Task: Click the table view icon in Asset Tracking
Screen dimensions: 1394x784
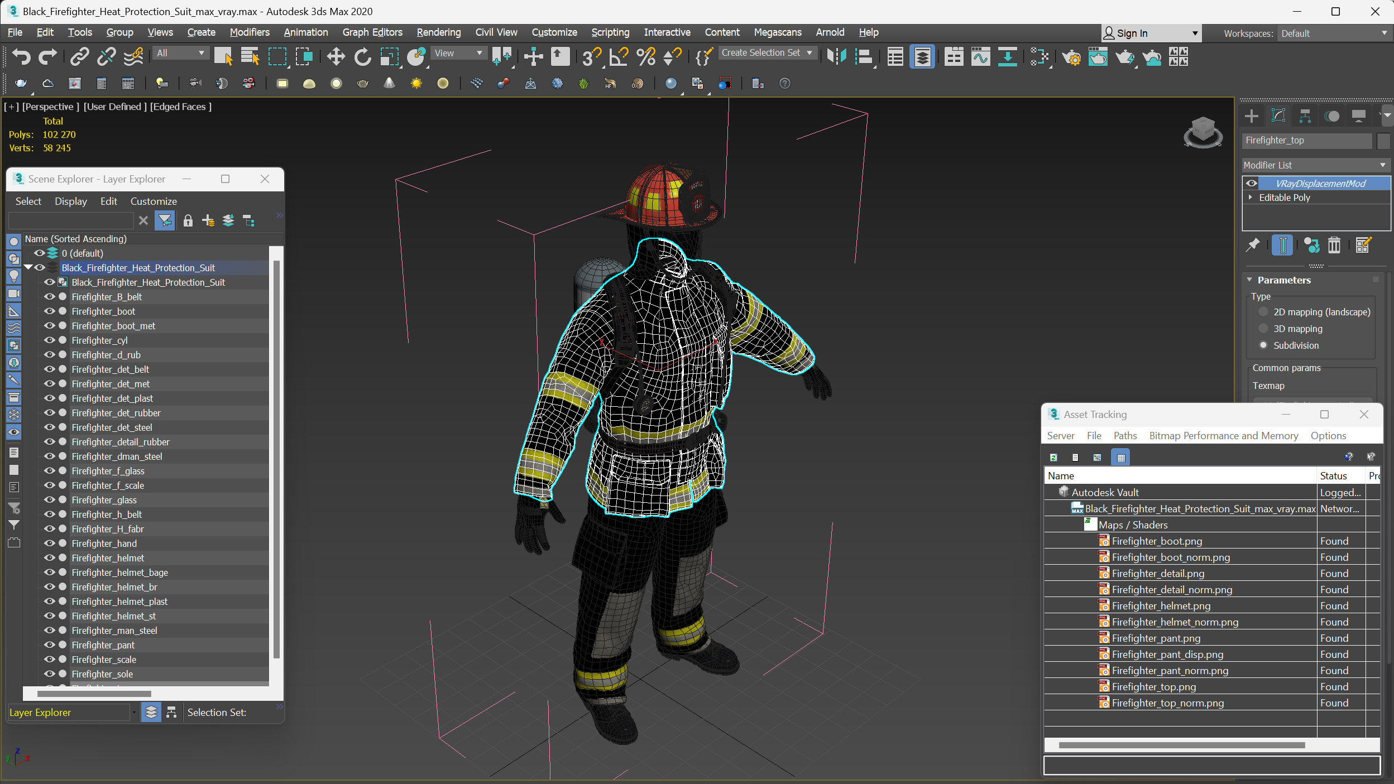Action: [1120, 457]
